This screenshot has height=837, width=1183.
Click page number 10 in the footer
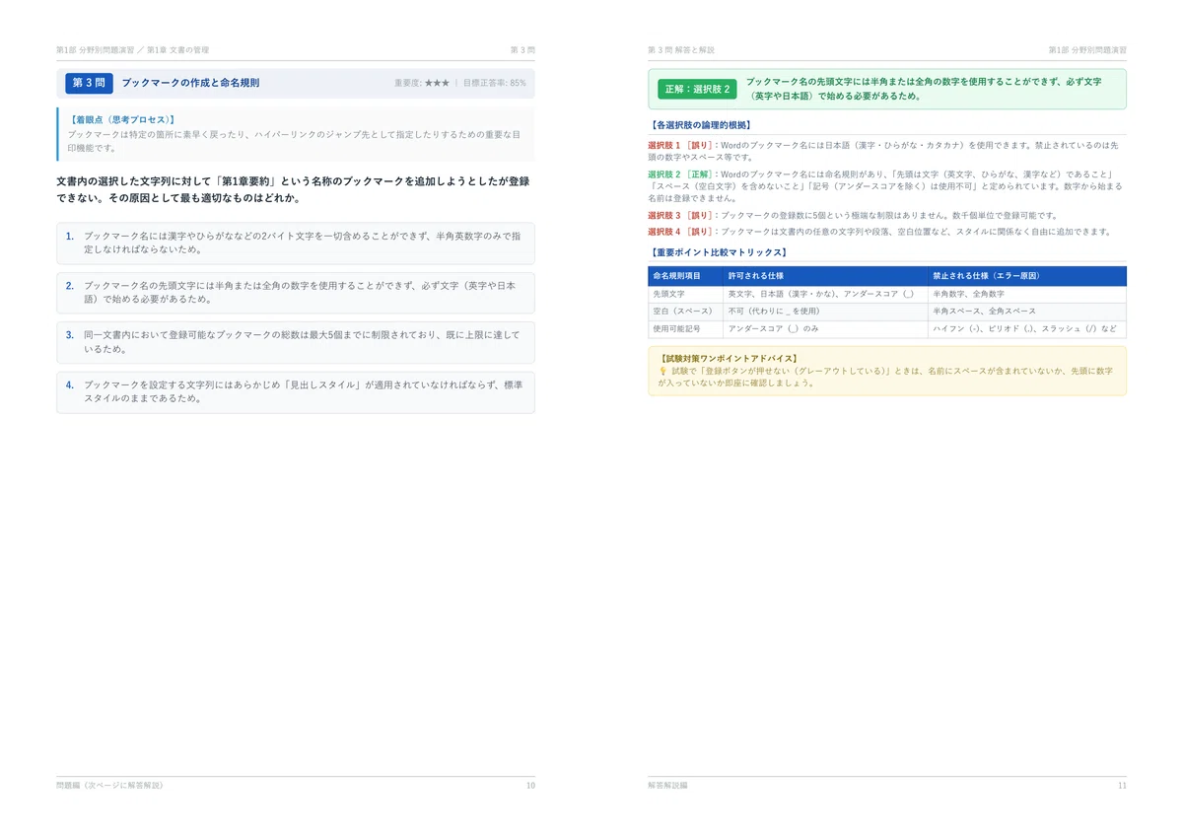point(530,786)
